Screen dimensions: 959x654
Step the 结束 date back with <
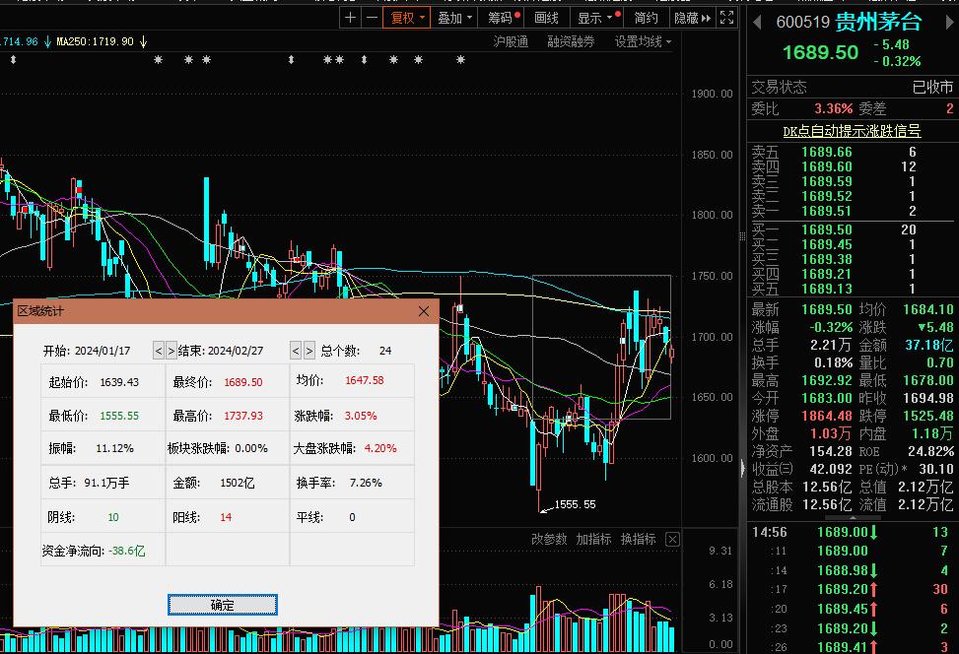tap(296, 351)
